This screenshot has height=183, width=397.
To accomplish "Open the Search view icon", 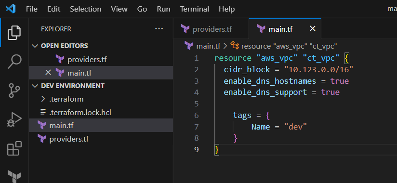I will (x=14, y=62).
